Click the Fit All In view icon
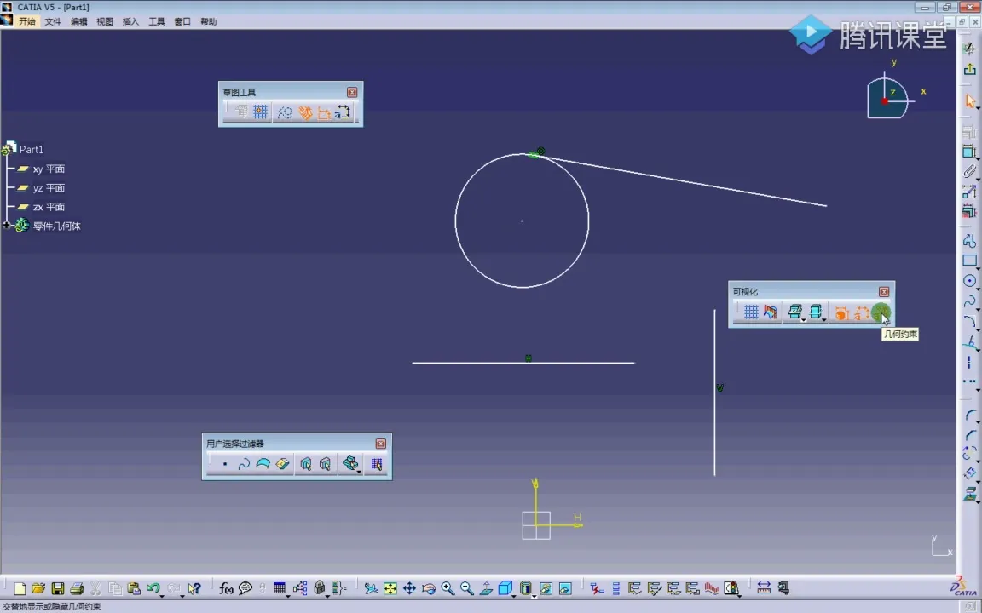 390,588
